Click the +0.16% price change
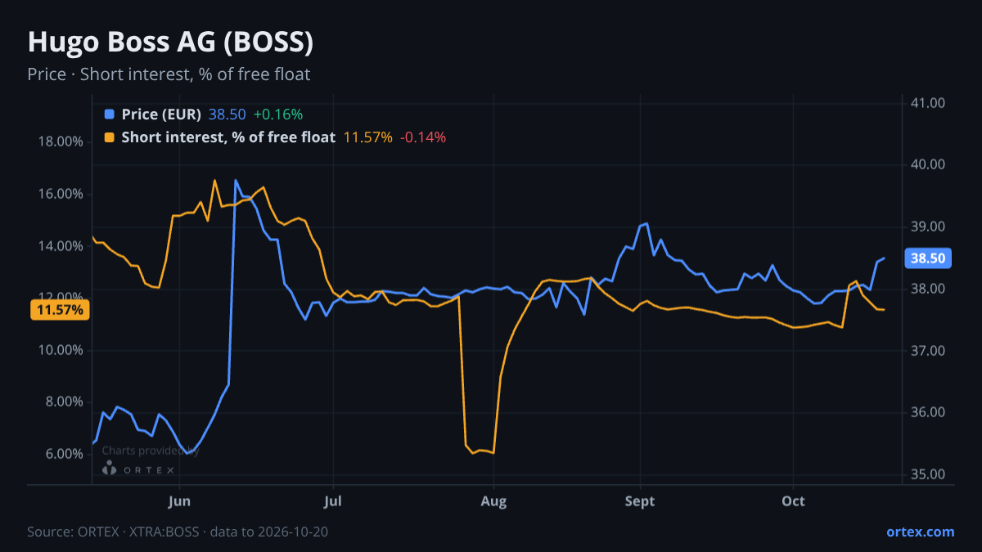The width and height of the screenshot is (982, 552). [x=278, y=114]
